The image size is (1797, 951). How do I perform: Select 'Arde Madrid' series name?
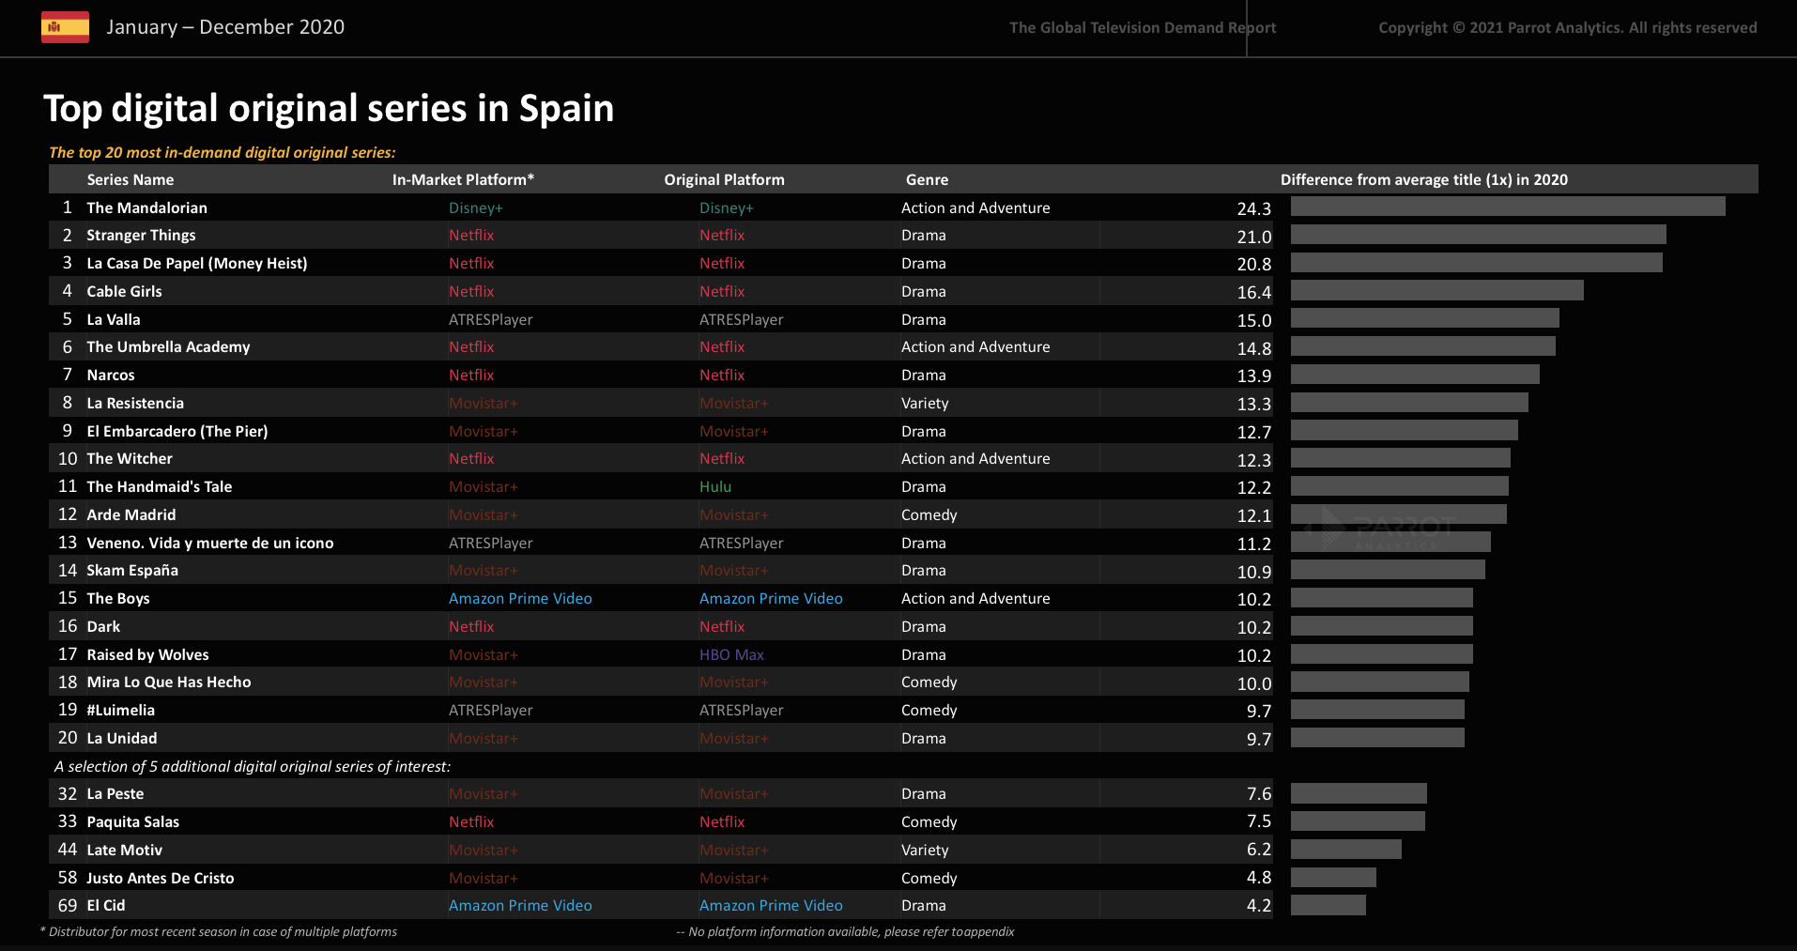click(x=131, y=515)
